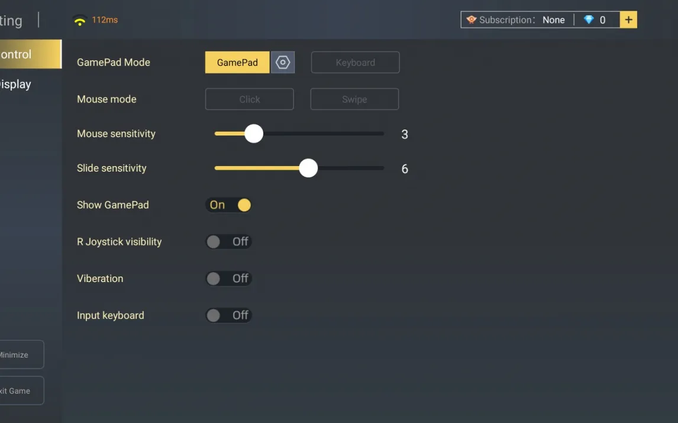
Task: Click the subscription badge icon
Action: pyautogui.click(x=471, y=20)
